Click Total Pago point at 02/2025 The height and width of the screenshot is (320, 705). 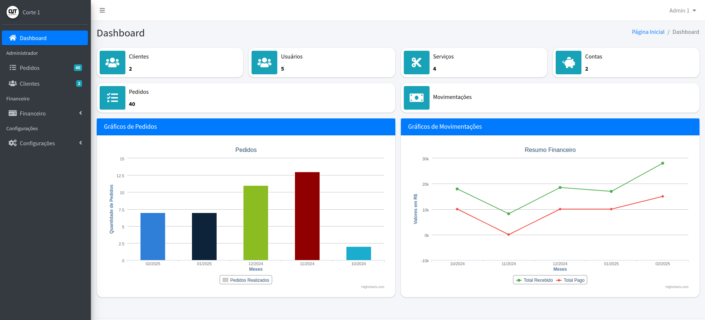pyautogui.click(x=663, y=196)
